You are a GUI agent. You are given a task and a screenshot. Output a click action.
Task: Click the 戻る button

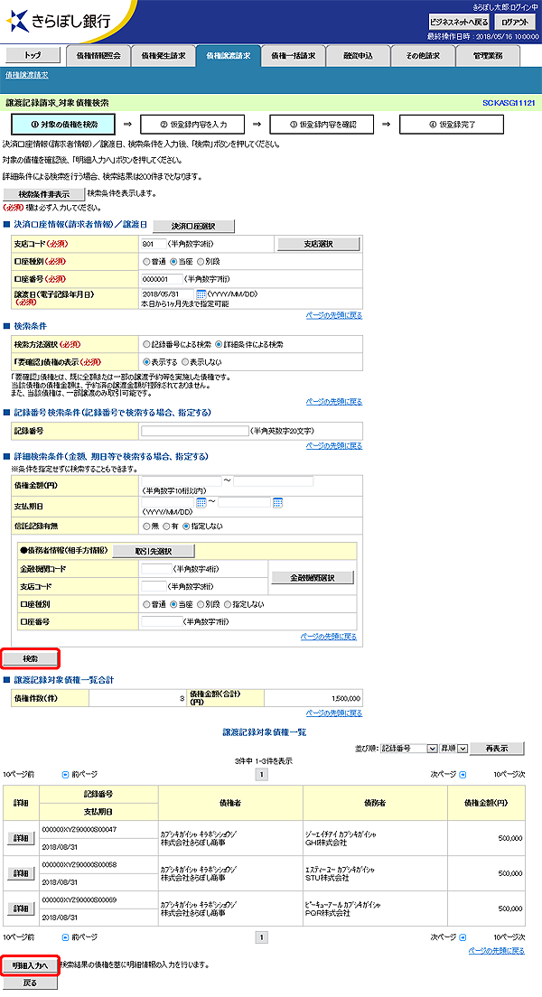31,983
